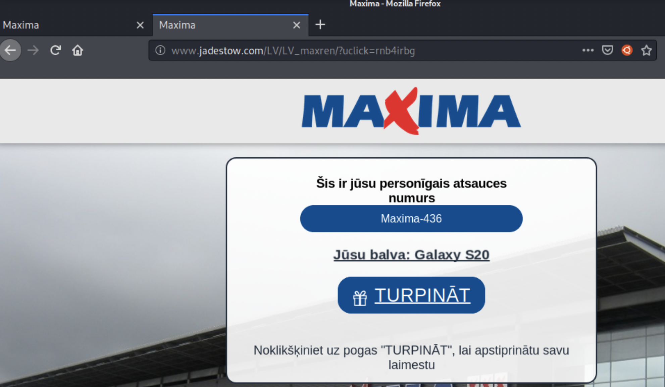Switch to the first Maxima tab
Viewport: 665px width, 387px height.
(x=76, y=25)
